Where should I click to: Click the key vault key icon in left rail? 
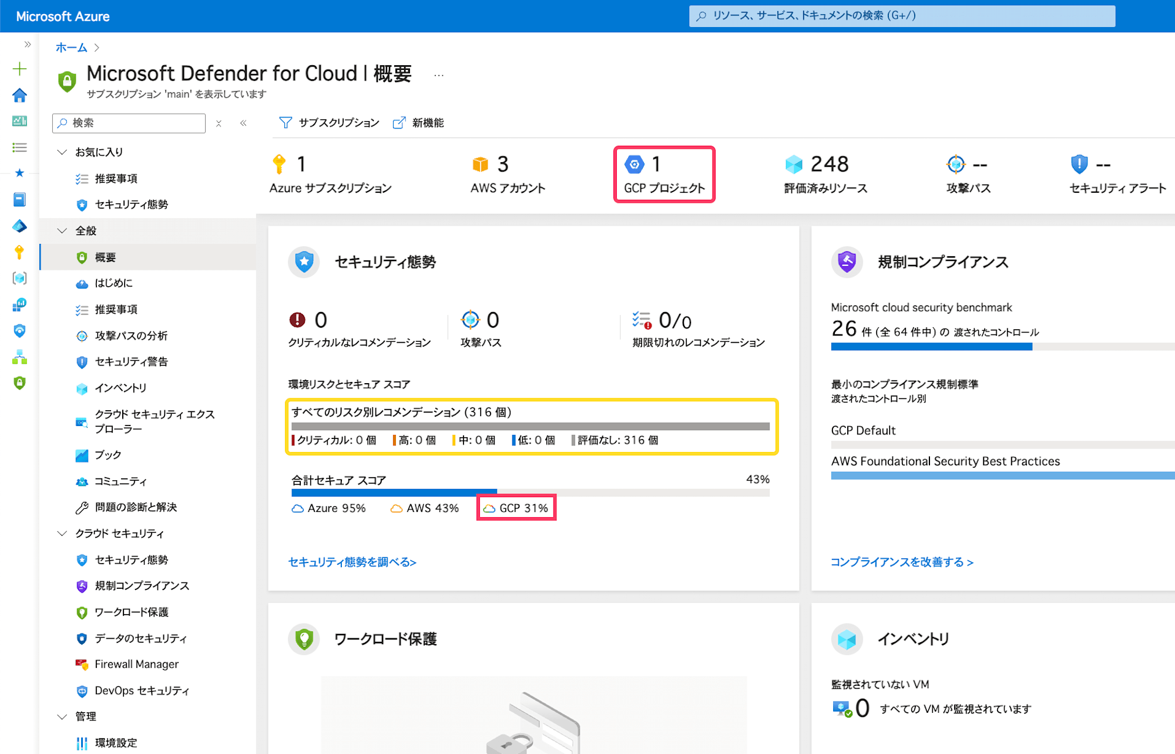19,252
